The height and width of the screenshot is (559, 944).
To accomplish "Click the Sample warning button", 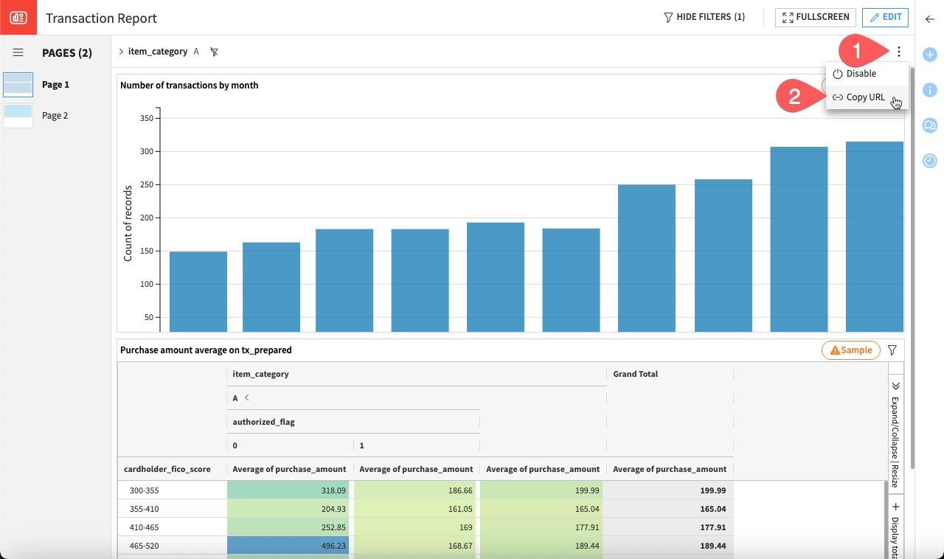I will coord(850,350).
